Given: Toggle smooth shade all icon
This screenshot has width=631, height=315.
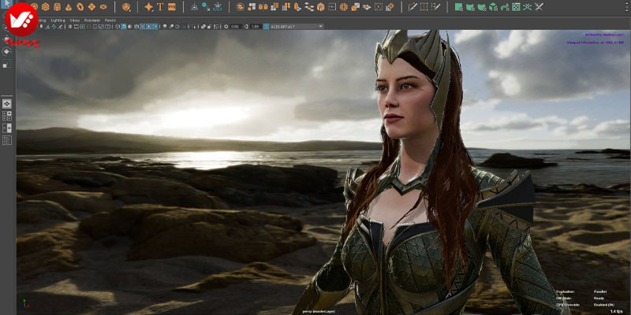Looking at the screenshot, I should [x=124, y=26].
